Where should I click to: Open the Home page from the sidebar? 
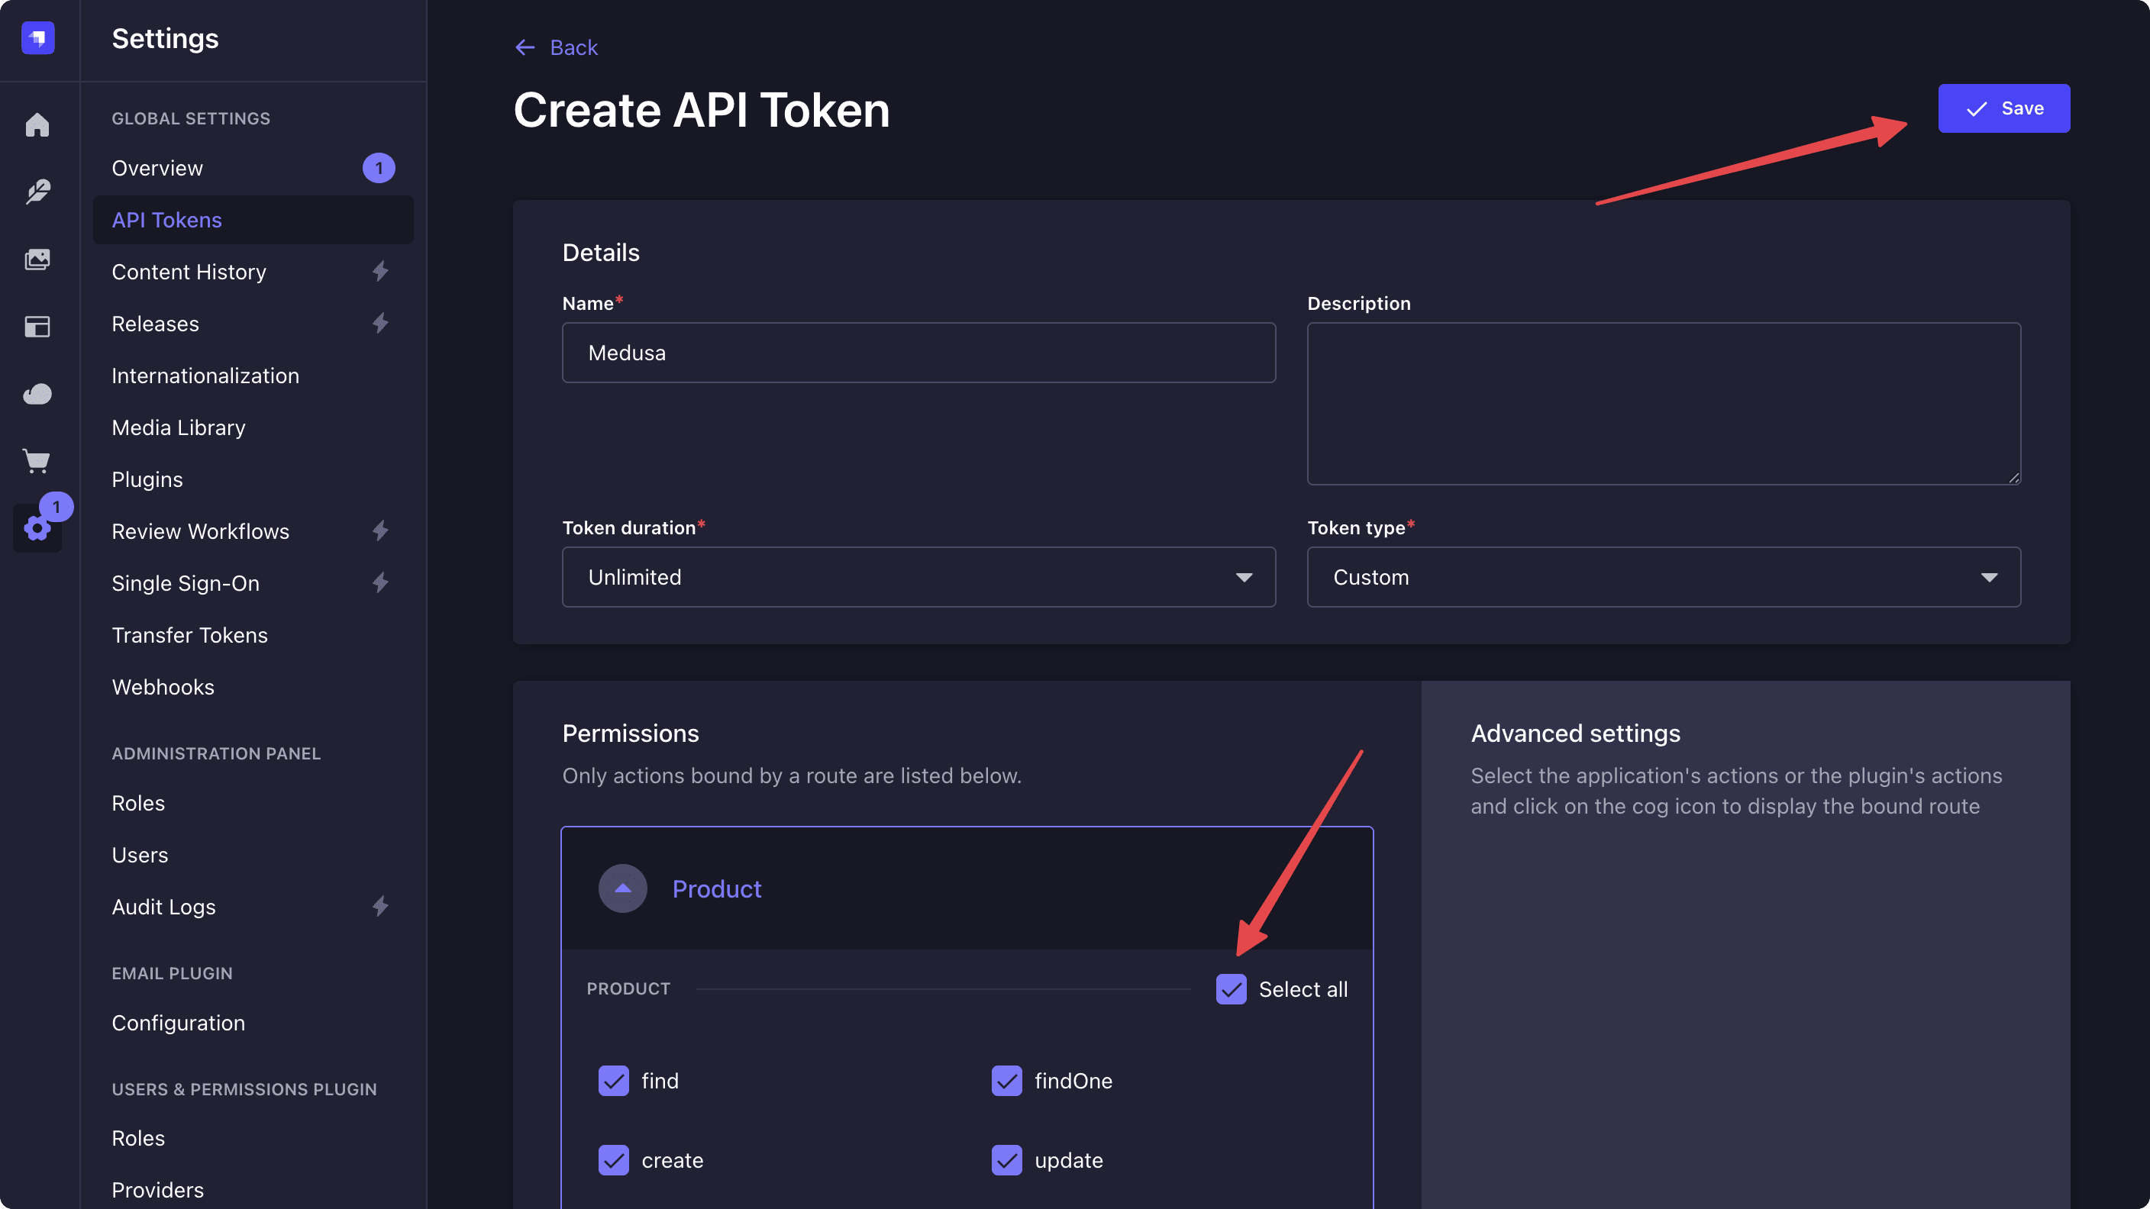pyautogui.click(x=37, y=124)
